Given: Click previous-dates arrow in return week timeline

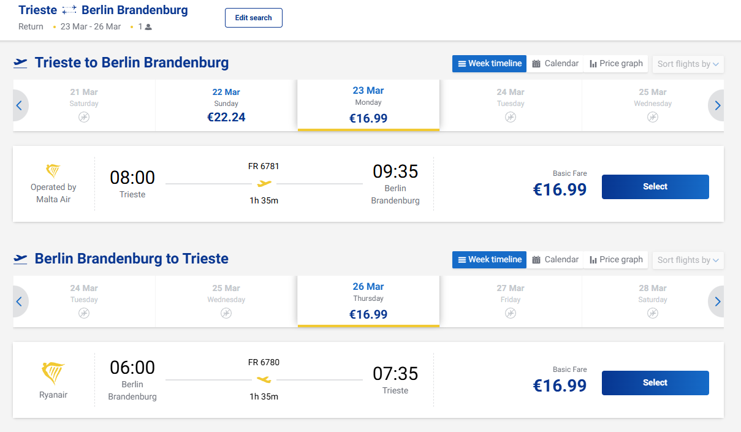Looking at the screenshot, I should (19, 301).
